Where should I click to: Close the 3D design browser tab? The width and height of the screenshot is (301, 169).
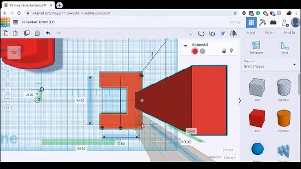tap(51, 5)
